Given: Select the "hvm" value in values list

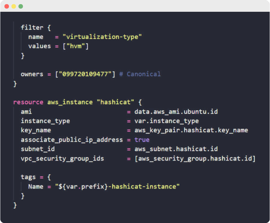Looking at the screenshot, I should point(77,46).
